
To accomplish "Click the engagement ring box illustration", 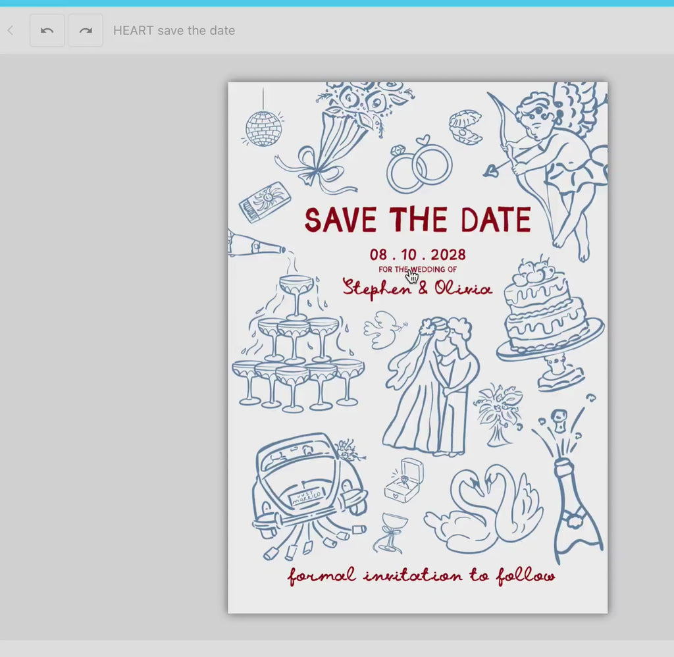I will [403, 481].
